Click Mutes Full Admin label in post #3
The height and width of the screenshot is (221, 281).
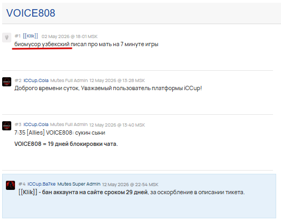click(69, 124)
